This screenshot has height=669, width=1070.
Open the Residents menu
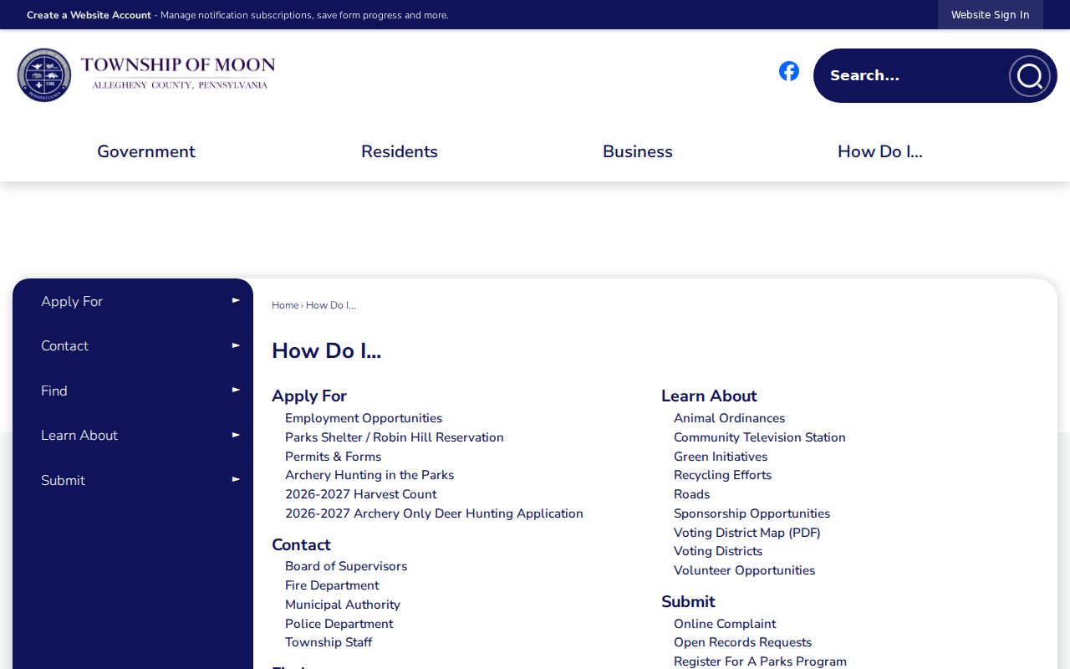pos(400,151)
